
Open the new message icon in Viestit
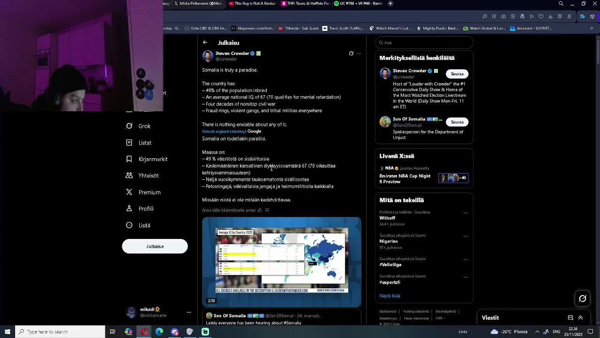click(570, 318)
